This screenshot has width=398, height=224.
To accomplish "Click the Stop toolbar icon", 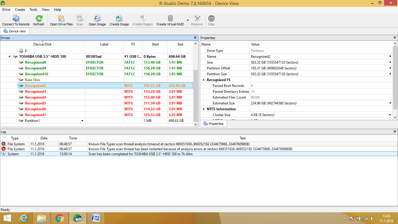I will coord(212,18).
